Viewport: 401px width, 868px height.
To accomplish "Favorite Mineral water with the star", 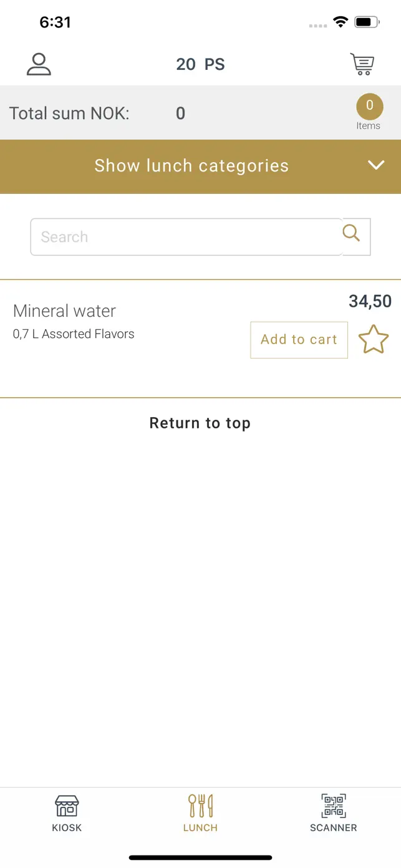I will pos(373,340).
